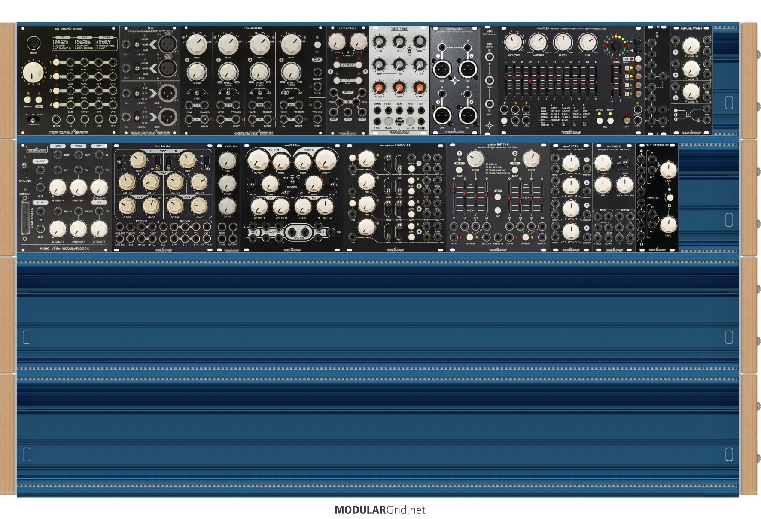Screen dimensions: 761x519
Task: Open the MODULARGrid.net link
Action: tap(380, 510)
